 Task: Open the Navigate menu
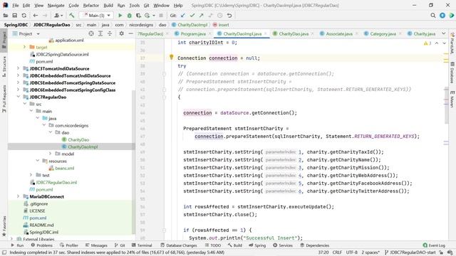point(56,5)
